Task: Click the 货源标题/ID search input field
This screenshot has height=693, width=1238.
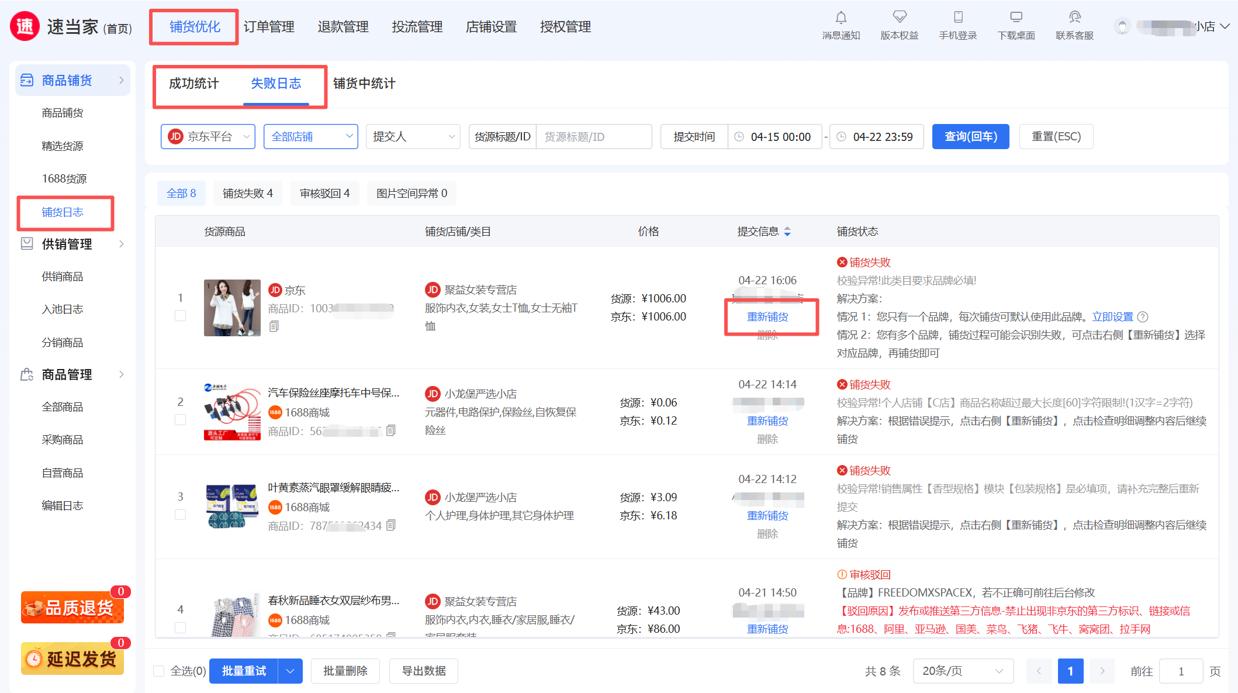Action: (x=593, y=136)
